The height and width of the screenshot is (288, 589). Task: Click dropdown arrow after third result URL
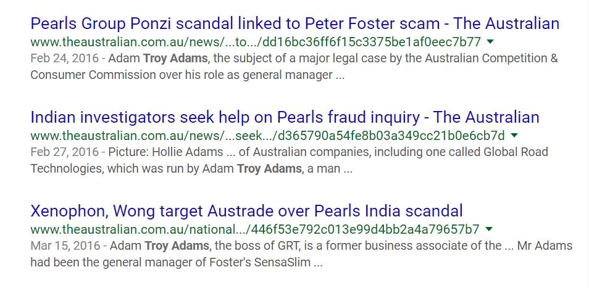coord(489,229)
